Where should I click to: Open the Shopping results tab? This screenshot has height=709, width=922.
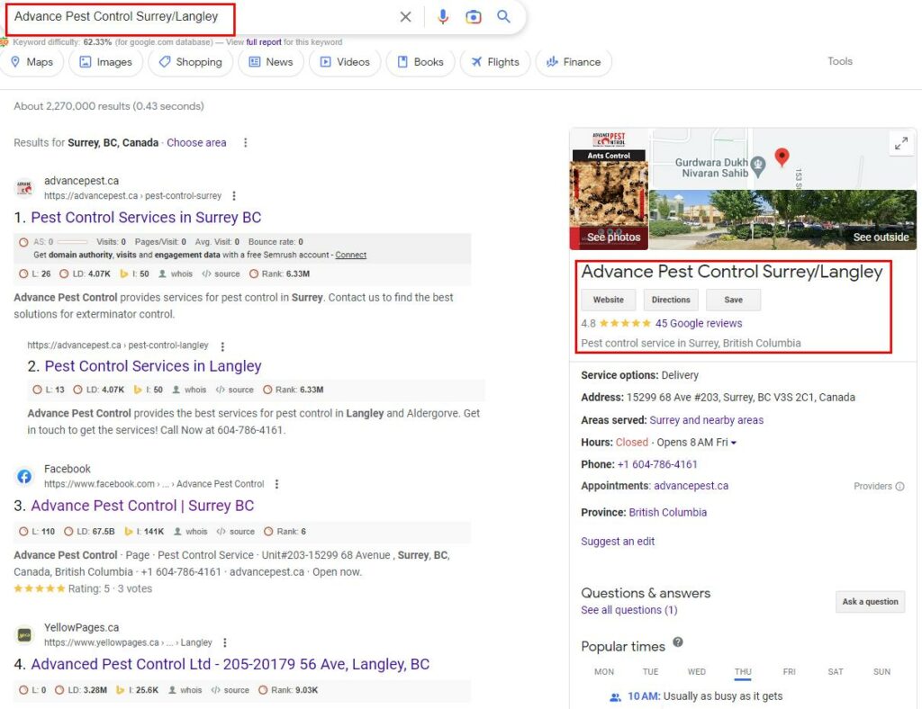click(x=191, y=62)
